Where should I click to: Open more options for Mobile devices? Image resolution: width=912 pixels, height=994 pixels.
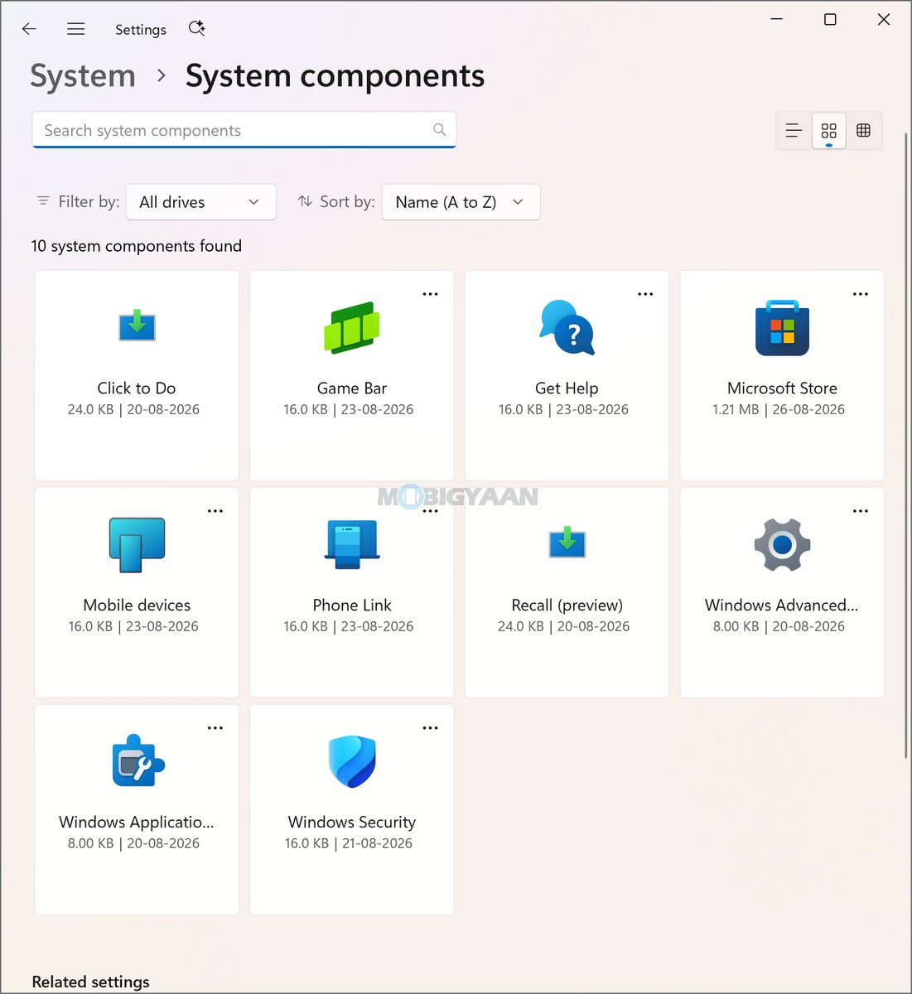(215, 511)
